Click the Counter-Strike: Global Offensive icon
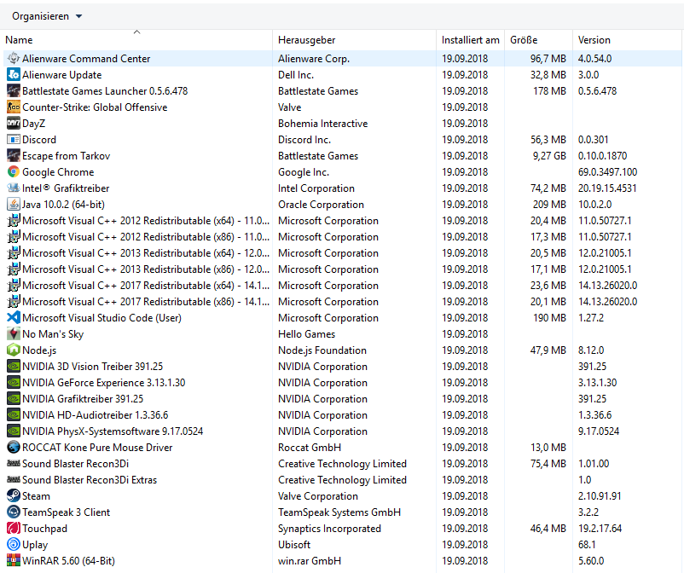The height and width of the screenshot is (573, 684). 14,107
